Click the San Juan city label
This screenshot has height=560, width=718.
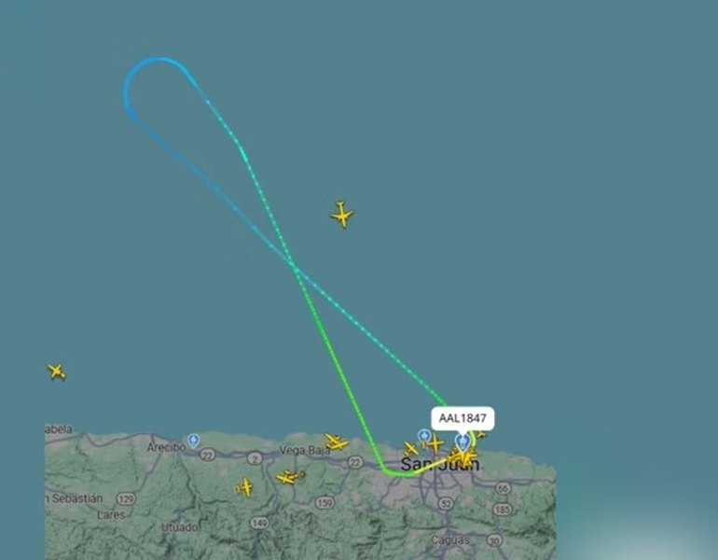[440, 464]
